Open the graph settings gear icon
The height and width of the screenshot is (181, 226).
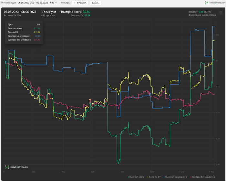point(221,13)
